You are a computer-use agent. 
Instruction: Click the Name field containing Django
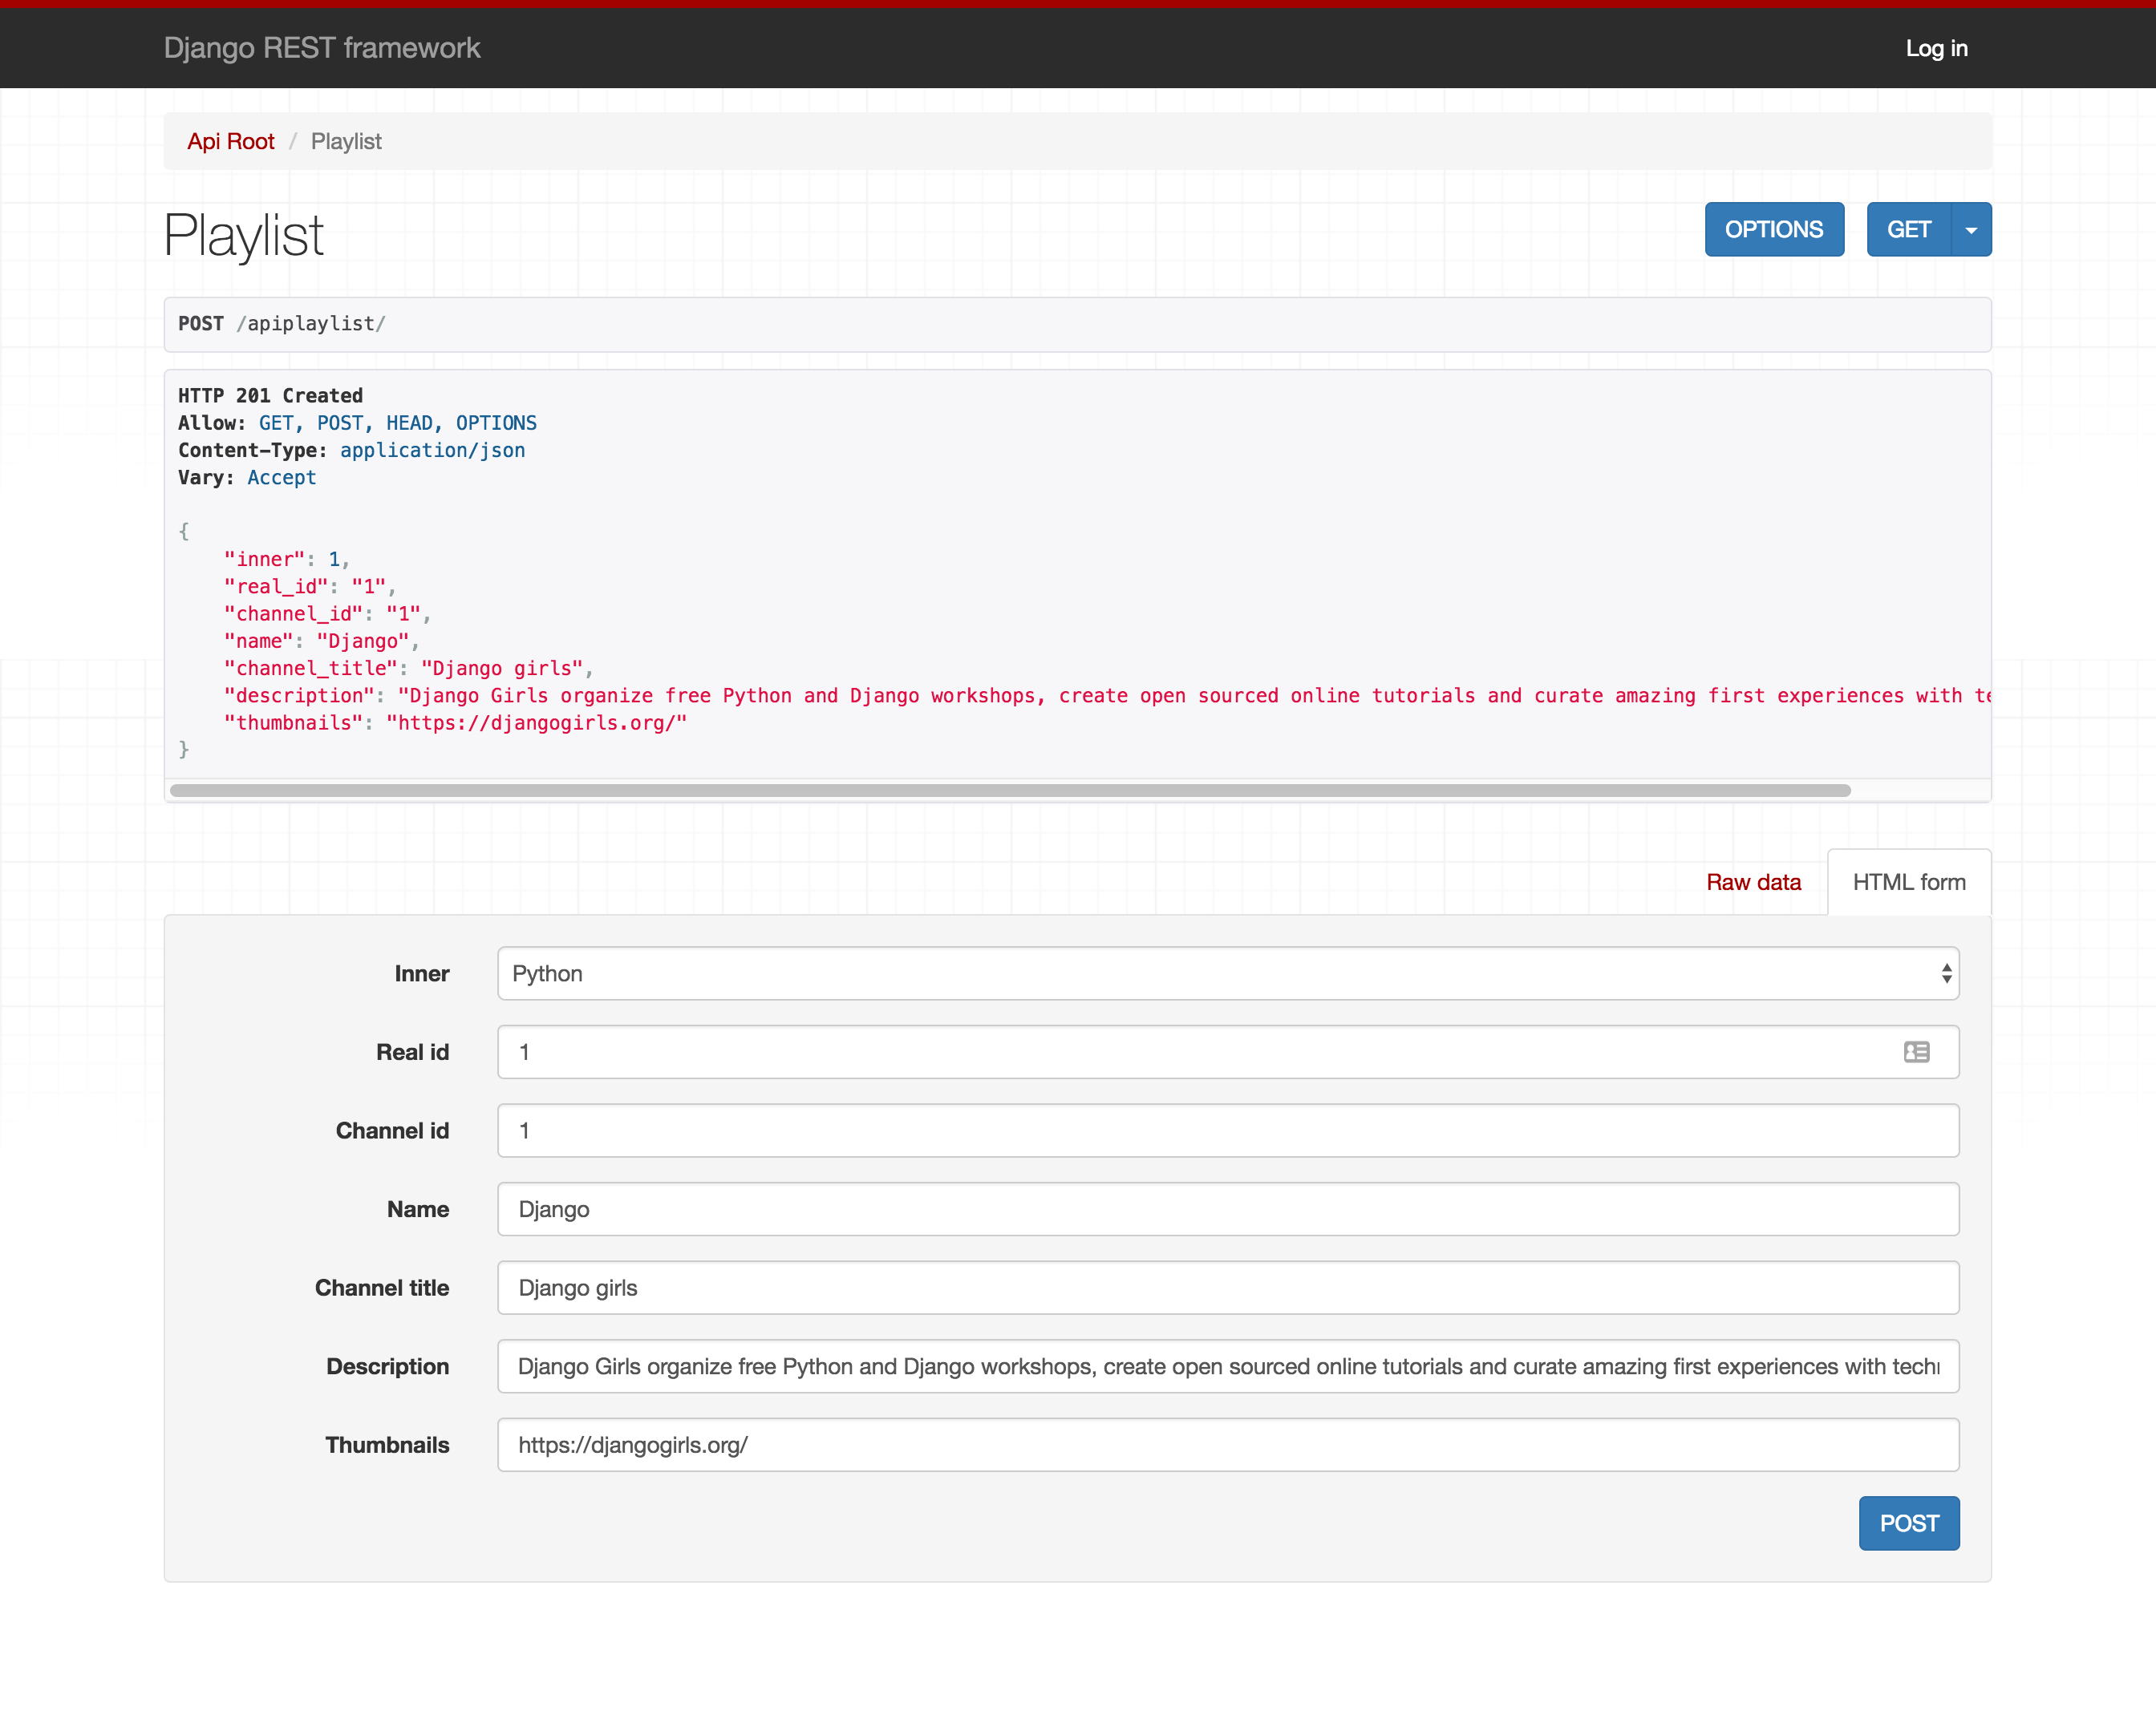(x=1226, y=1209)
